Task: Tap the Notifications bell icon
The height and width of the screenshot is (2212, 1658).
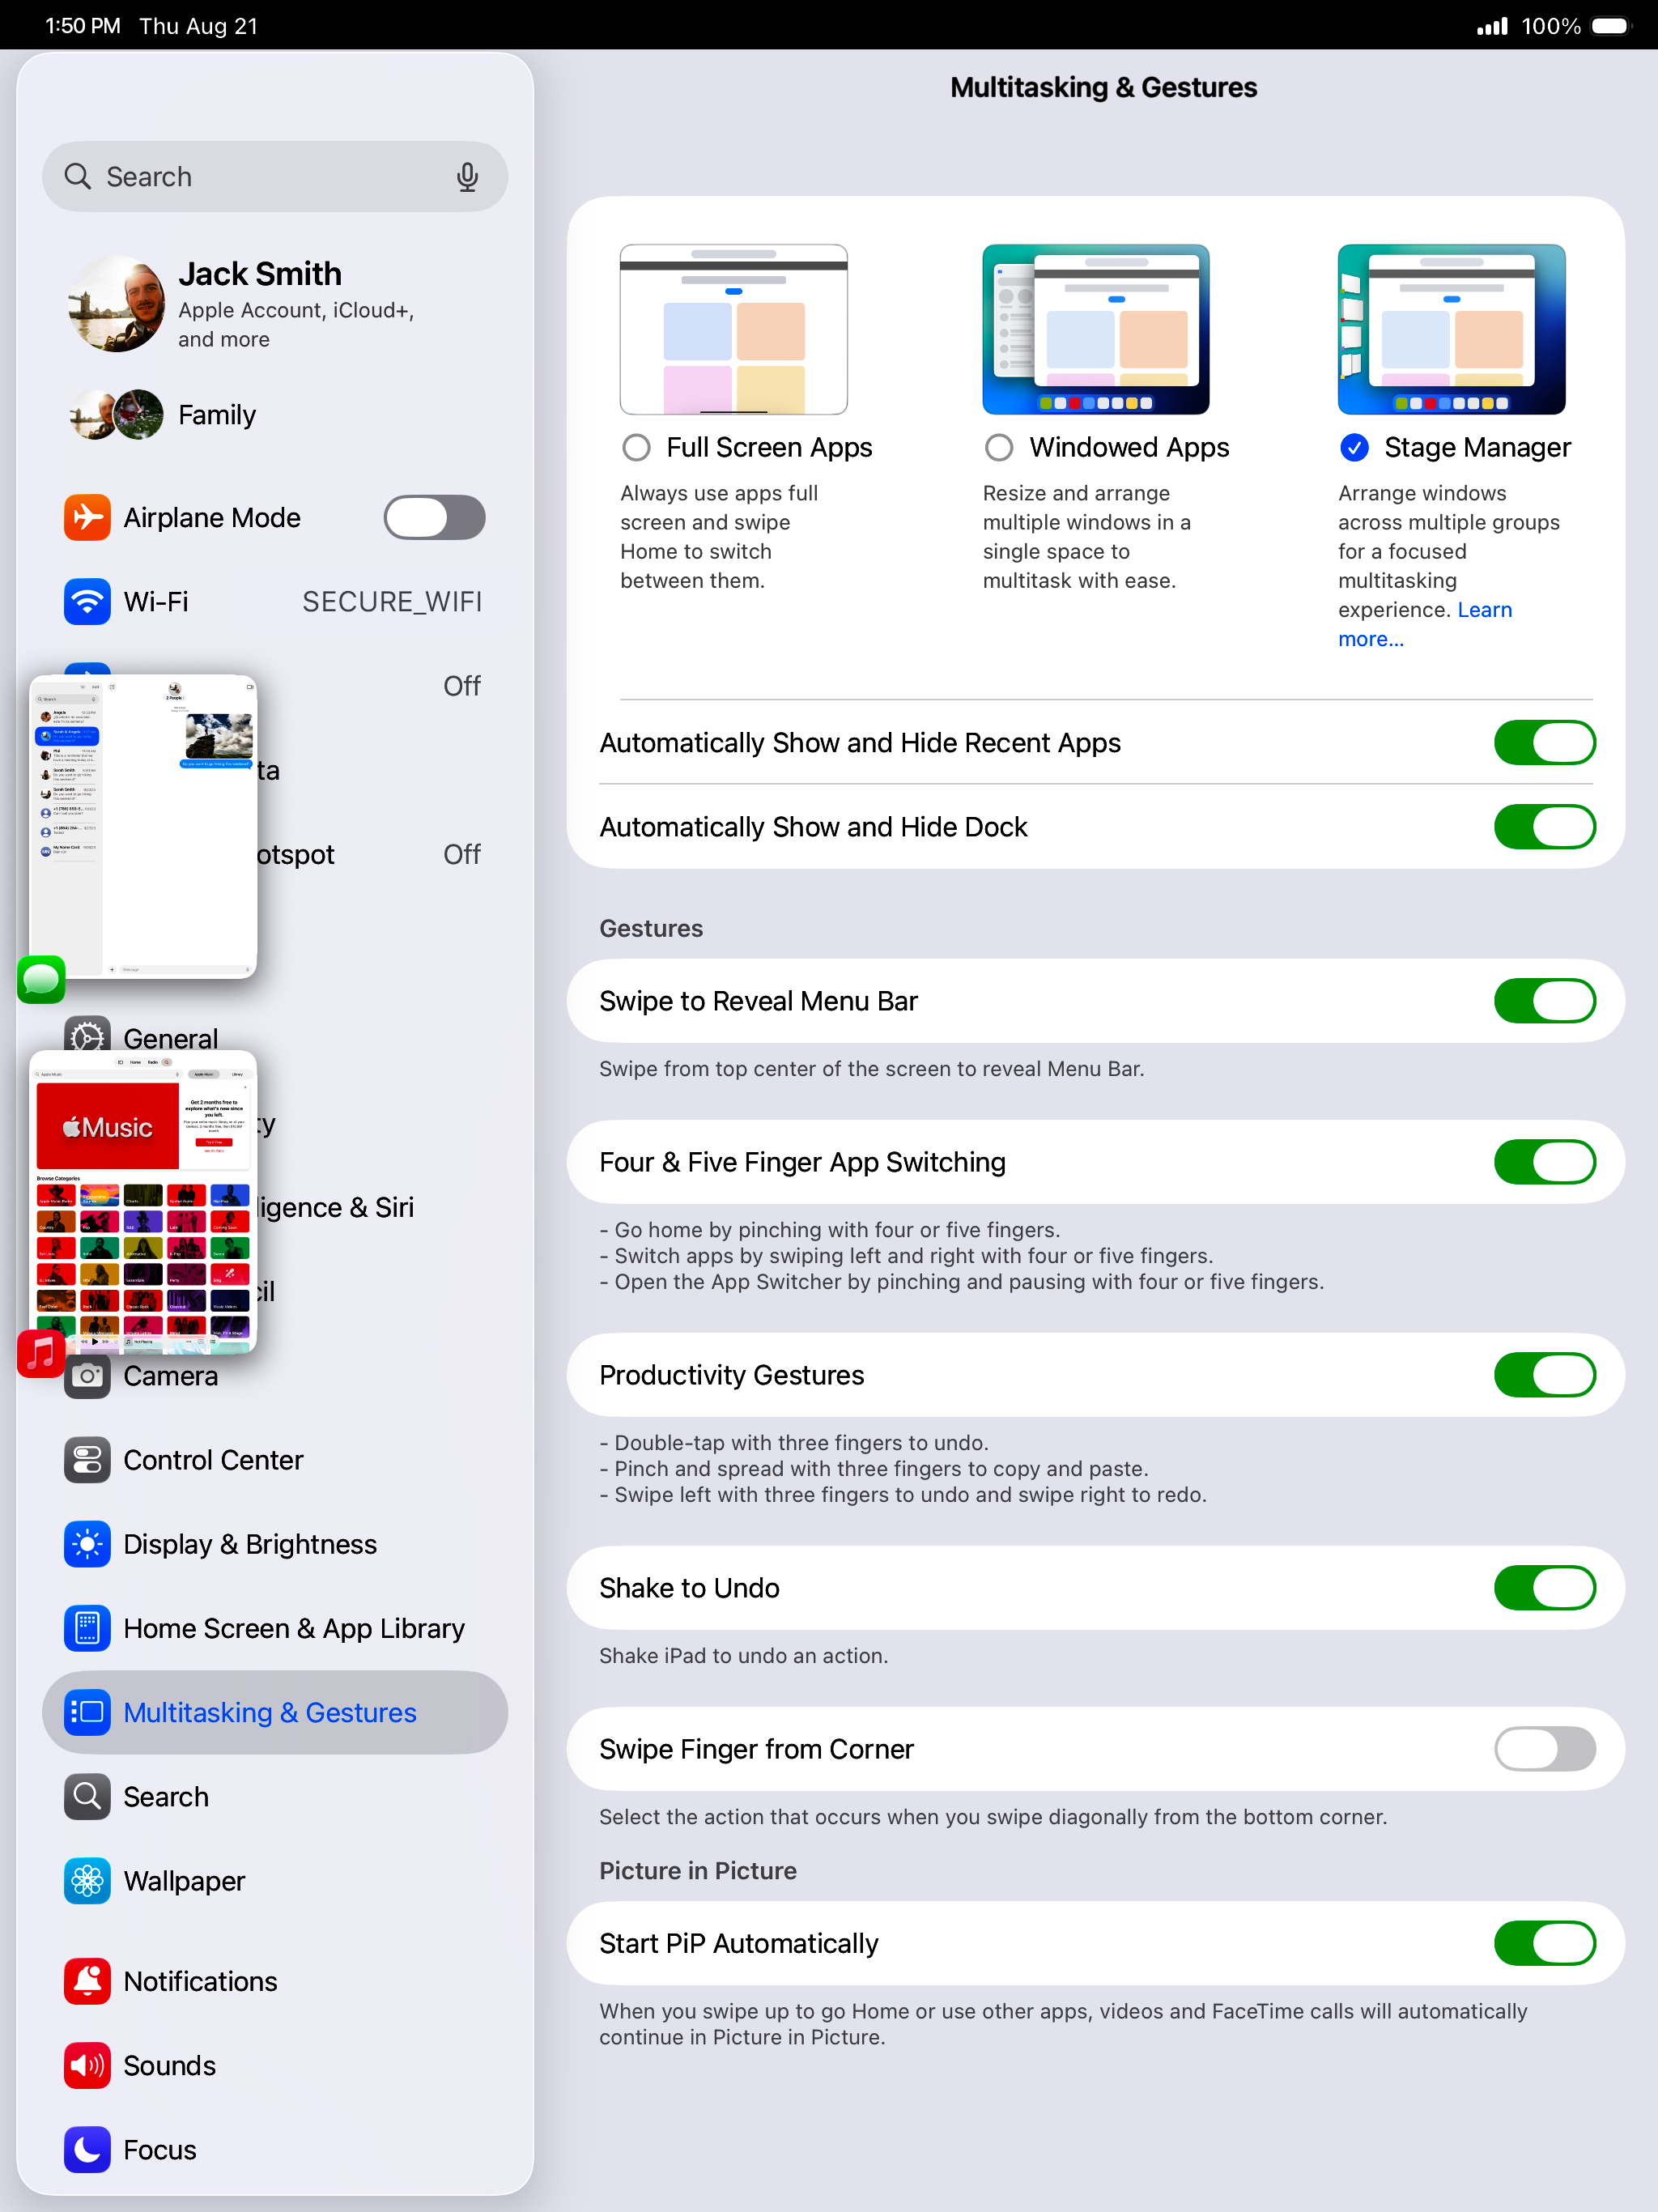Action: 87,1982
